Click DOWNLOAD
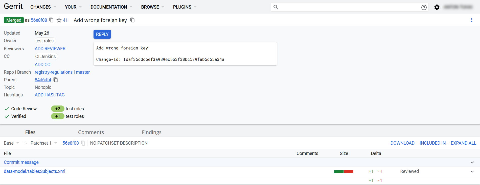Image resolution: width=480 pixels, height=185 pixels. (402, 143)
